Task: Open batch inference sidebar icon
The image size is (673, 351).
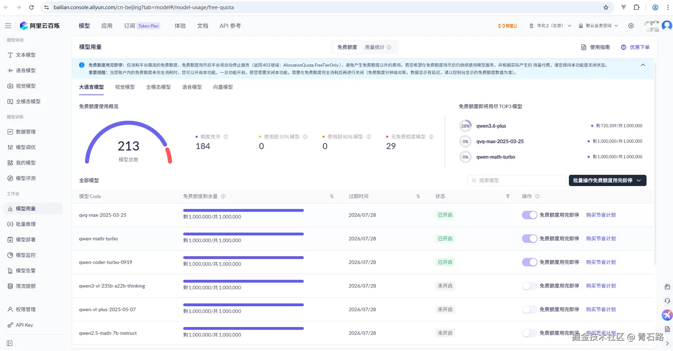Action: click(x=10, y=224)
